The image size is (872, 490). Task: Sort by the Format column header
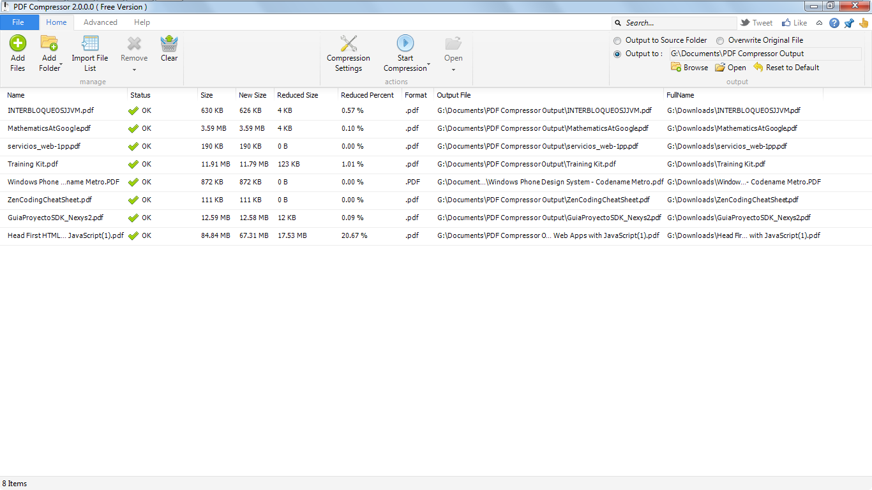pos(416,95)
